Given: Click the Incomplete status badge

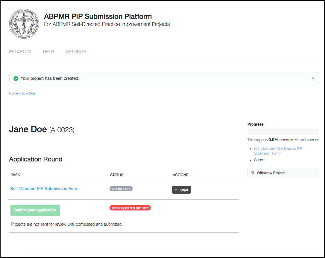Looking at the screenshot, I should click(x=121, y=189).
